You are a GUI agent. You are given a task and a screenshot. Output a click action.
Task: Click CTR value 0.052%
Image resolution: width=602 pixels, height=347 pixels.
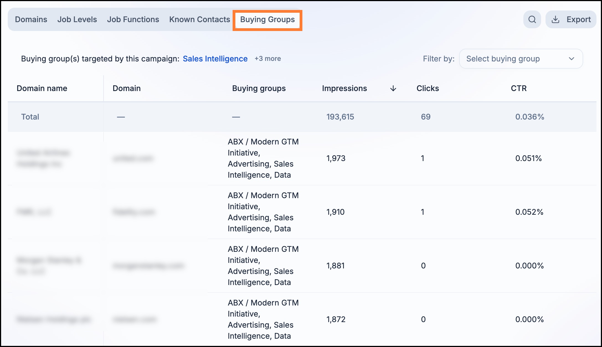(x=529, y=212)
